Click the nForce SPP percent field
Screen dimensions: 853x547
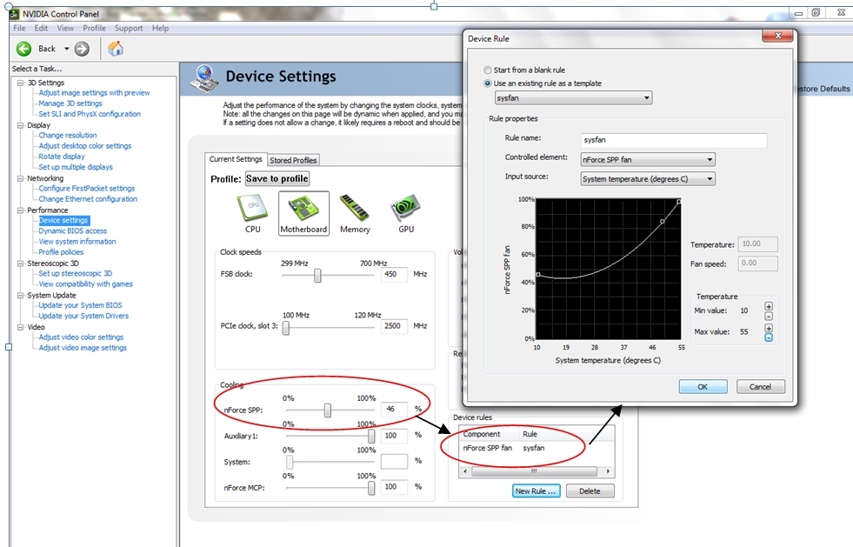tap(395, 409)
